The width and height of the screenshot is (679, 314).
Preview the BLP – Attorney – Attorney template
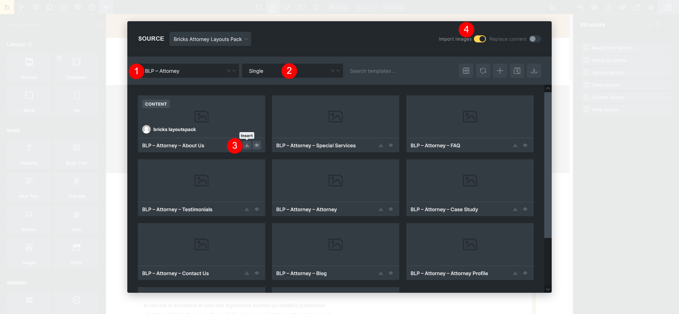pos(391,209)
